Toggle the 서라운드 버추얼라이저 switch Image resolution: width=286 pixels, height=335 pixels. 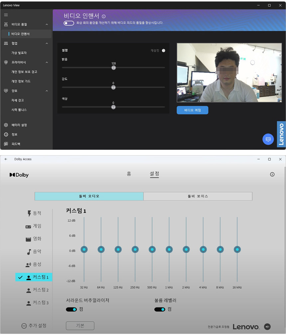[x=71, y=309]
